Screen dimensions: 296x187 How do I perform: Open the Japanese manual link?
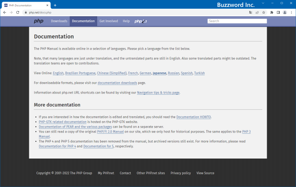[x=159, y=73]
